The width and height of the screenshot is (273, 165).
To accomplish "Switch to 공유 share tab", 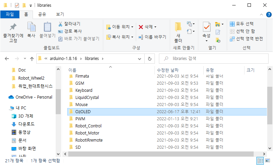I will [x=42, y=14].
